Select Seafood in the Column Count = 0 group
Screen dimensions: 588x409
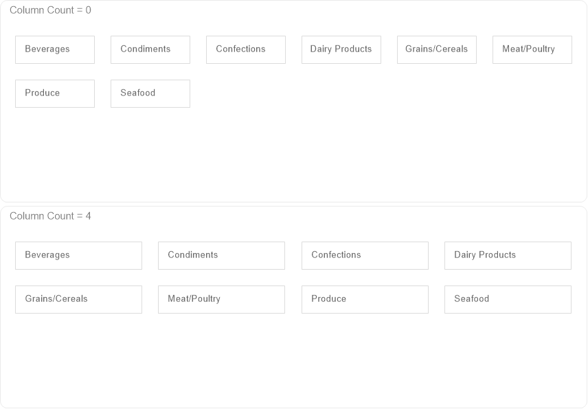coord(150,93)
